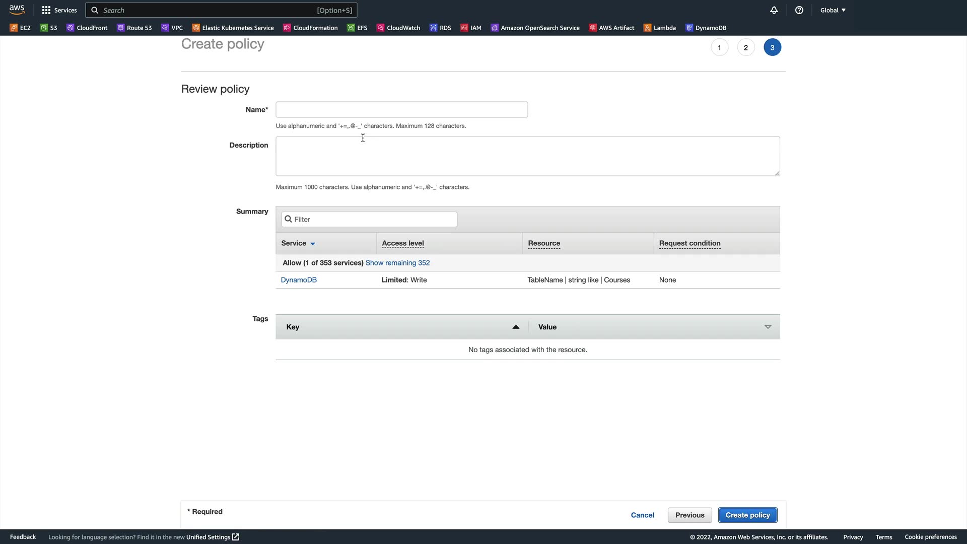Click the Create policy button

(747, 515)
